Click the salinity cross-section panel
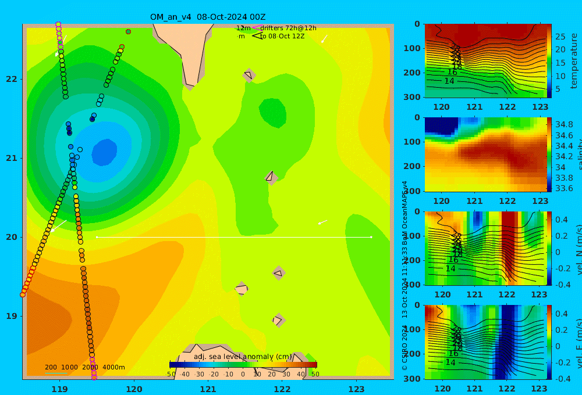The image size is (582, 395). click(486, 155)
